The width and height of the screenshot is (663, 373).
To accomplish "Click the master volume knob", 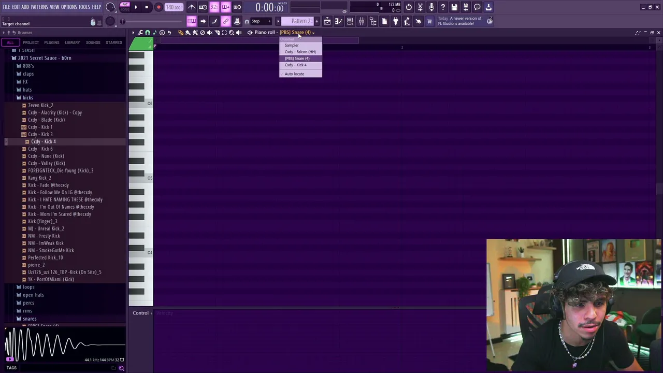I will [110, 7].
